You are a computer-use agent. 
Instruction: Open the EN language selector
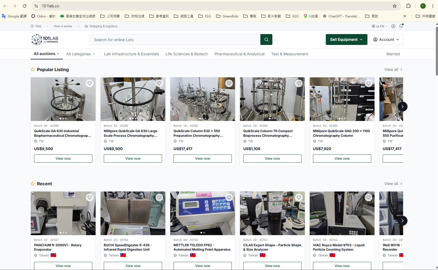[x=380, y=26]
